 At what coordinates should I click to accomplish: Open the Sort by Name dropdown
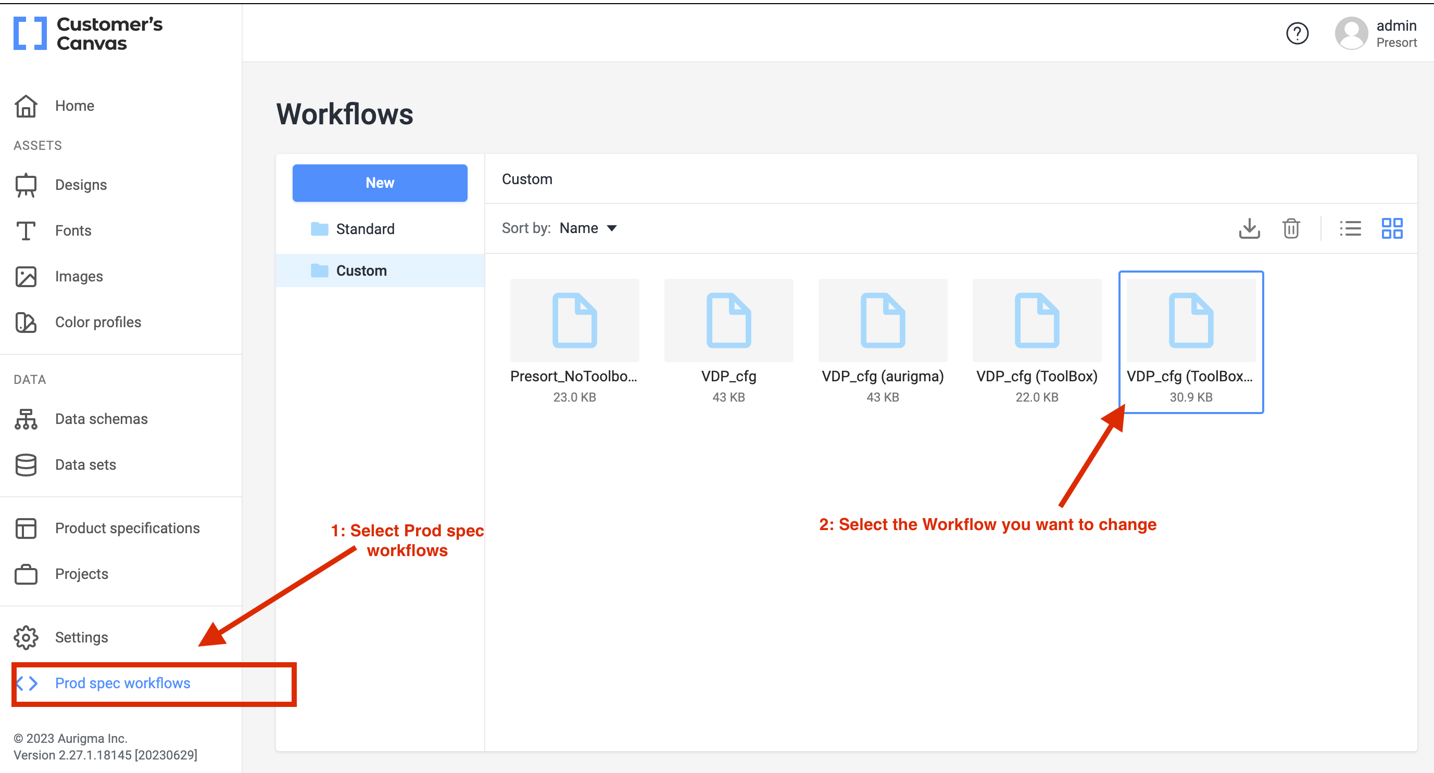[x=588, y=228]
